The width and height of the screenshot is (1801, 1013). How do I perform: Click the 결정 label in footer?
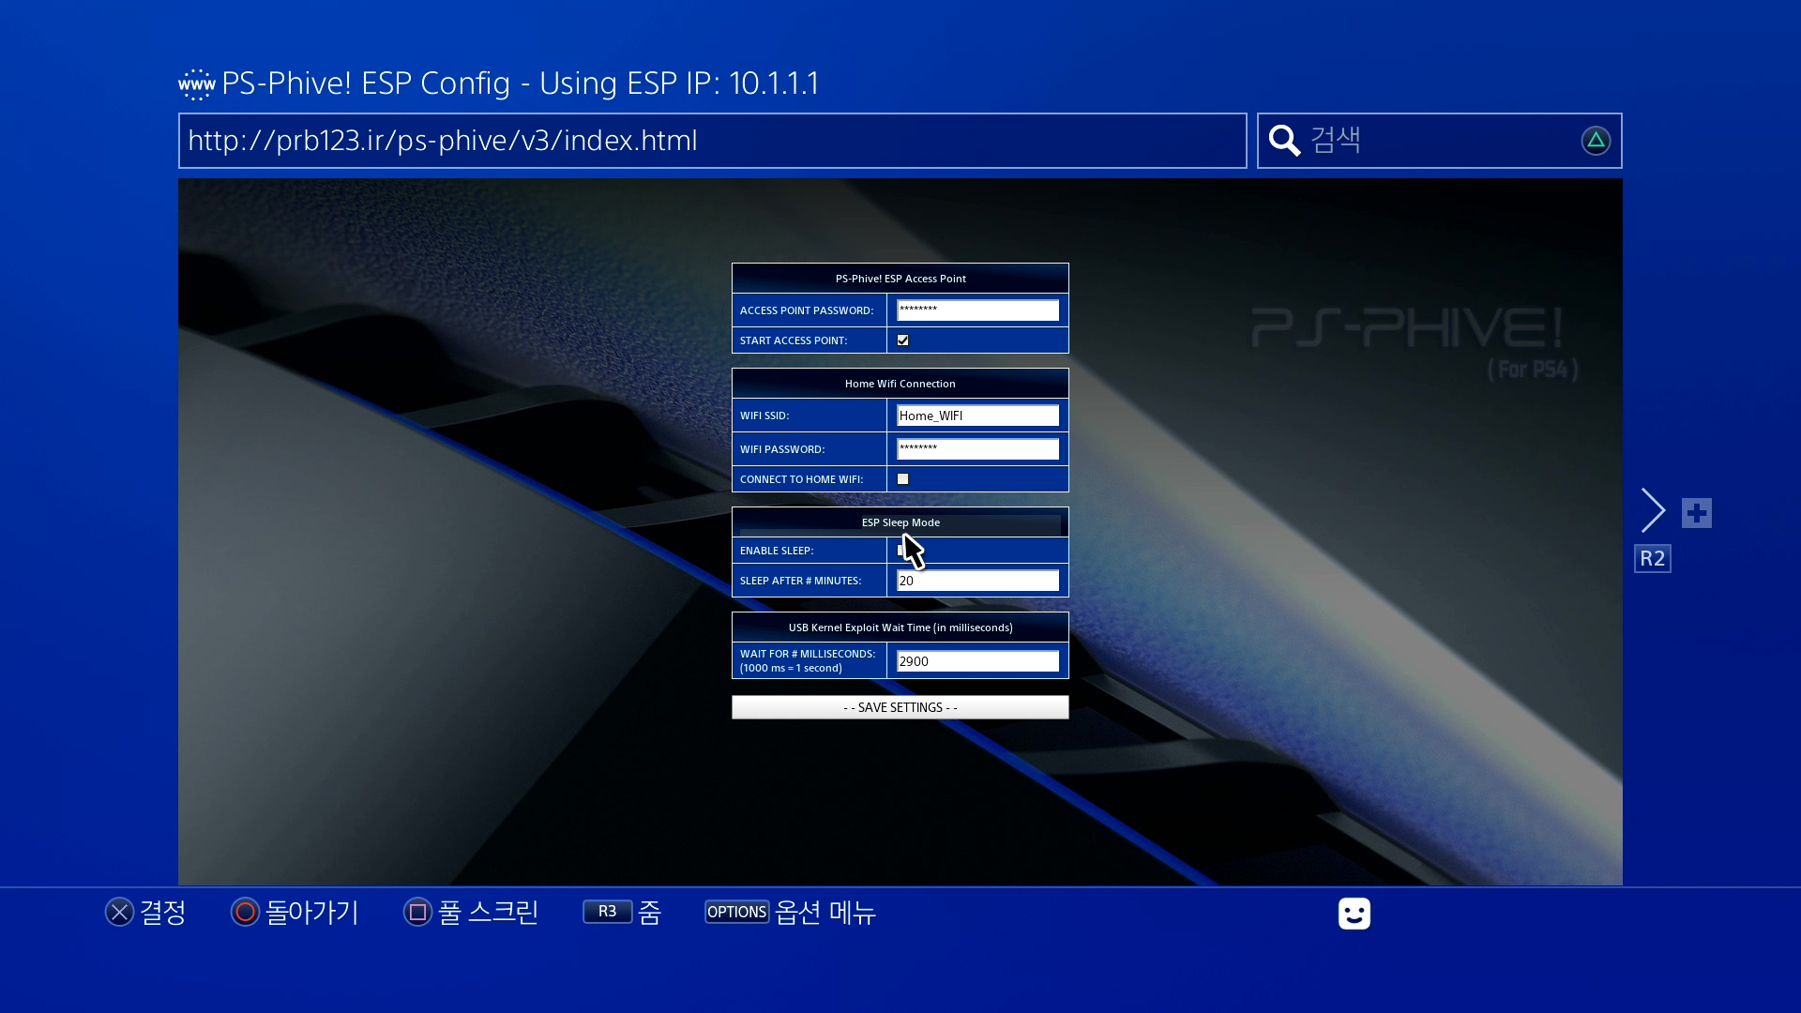(163, 912)
